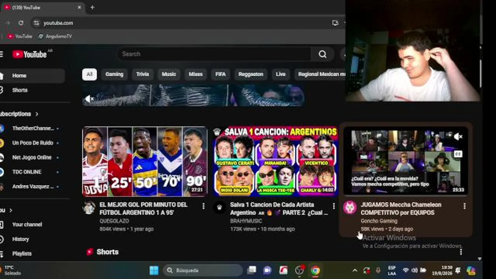Click the YouTube logo in the header
The image size is (496, 279).
click(29, 54)
